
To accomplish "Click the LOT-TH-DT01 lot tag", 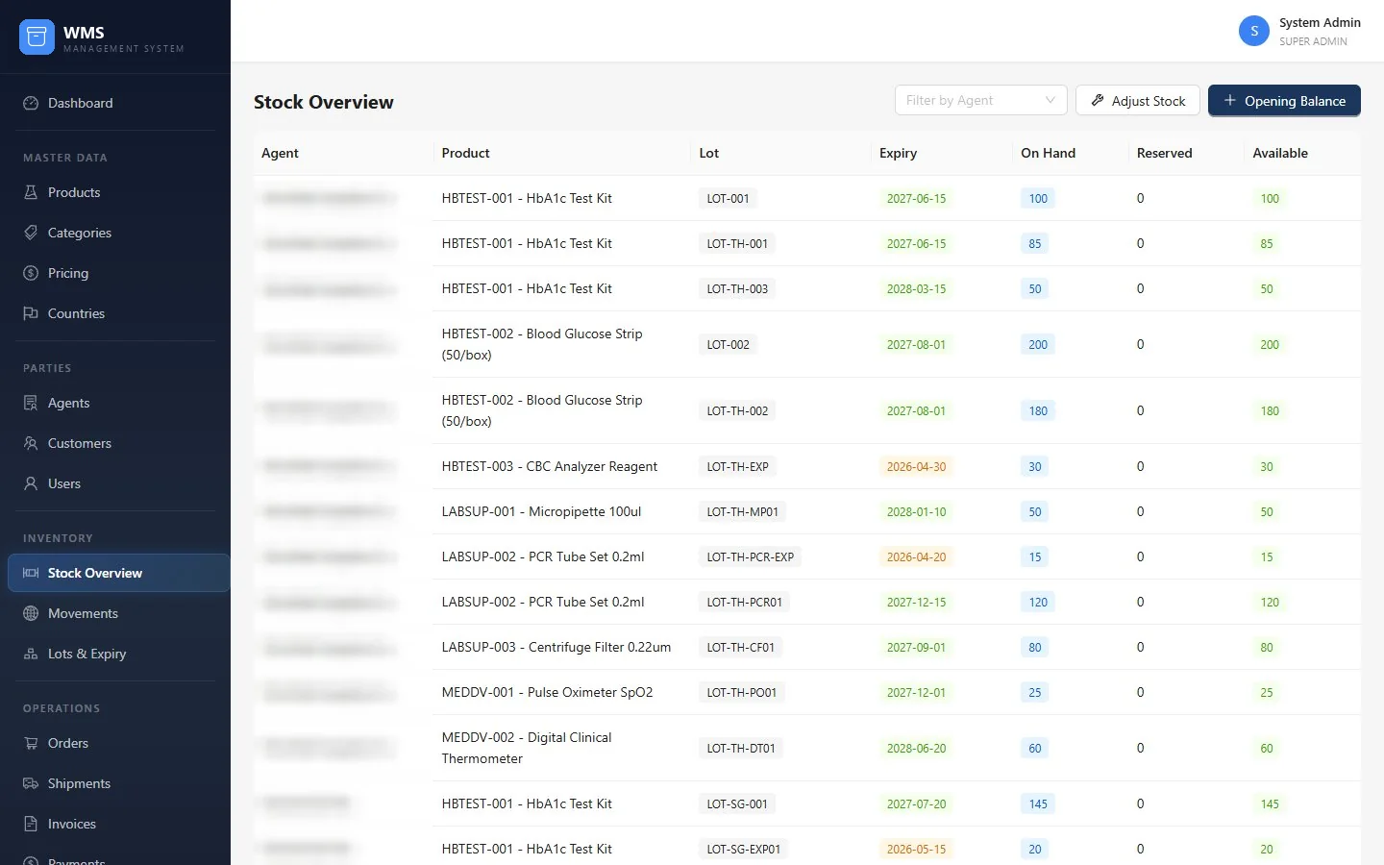I will (x=740, y=748).
